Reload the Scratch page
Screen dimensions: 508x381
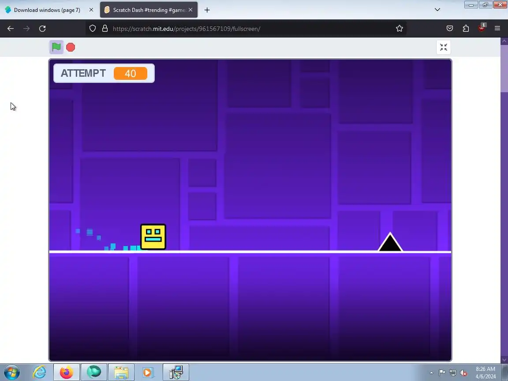click(42, 29)
